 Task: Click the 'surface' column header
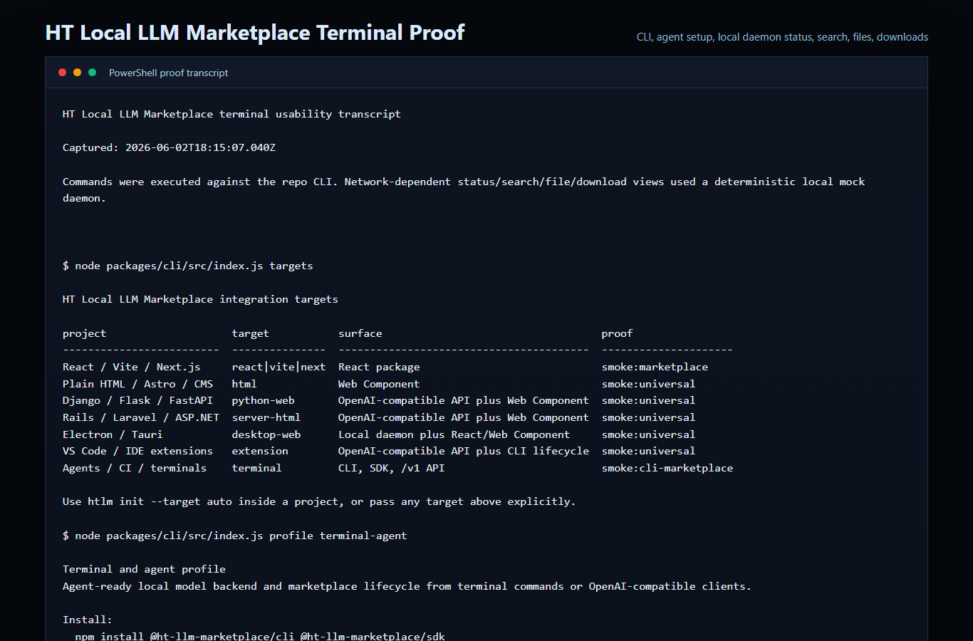click(360, 333)
